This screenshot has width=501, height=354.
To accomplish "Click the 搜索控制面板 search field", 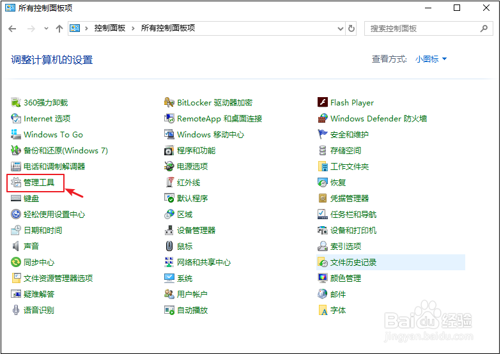I will coord(428,29).
